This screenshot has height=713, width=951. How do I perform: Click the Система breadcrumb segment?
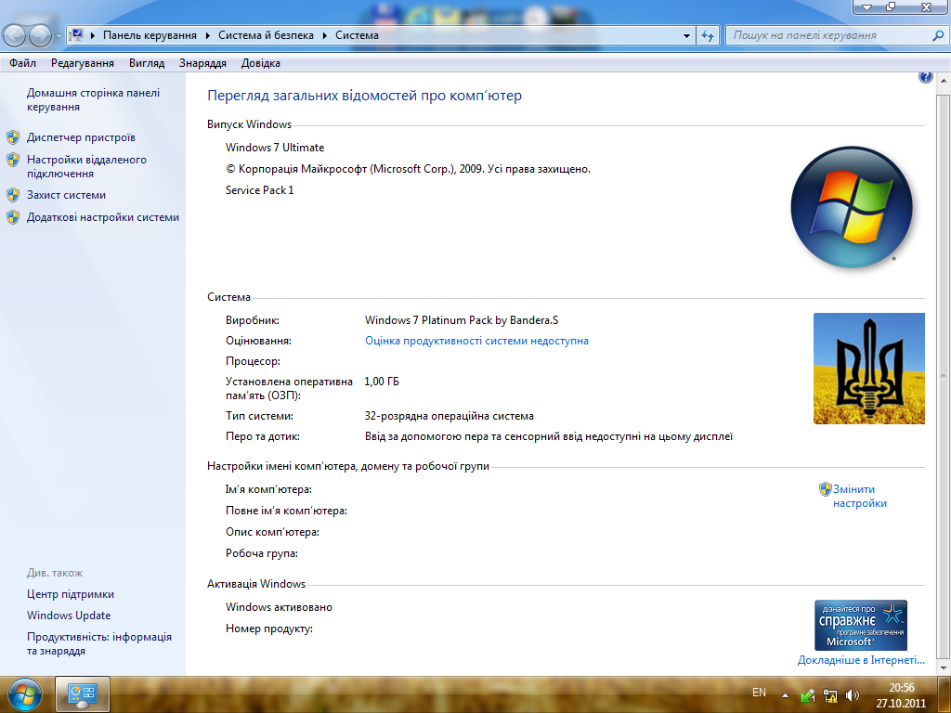pos(357,35)
